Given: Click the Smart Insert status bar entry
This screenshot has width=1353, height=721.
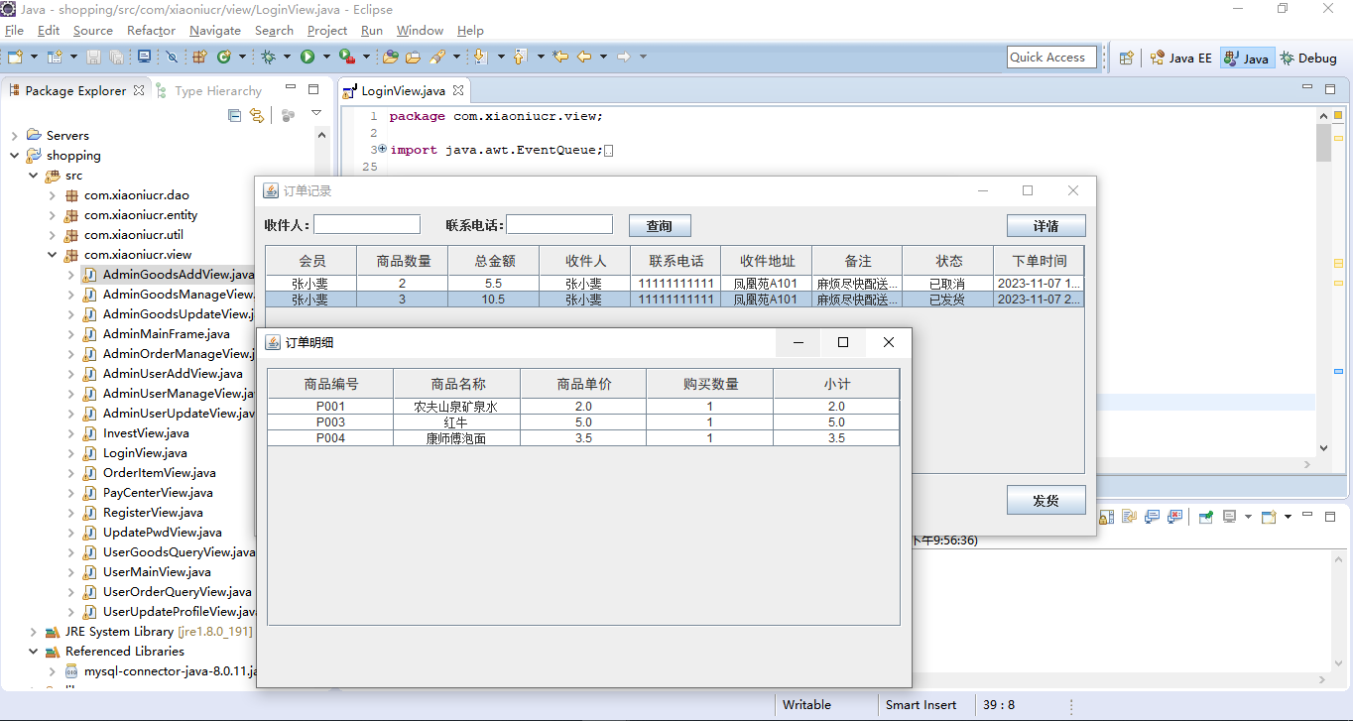Looking at the screenshot, I should click(921, 705).
